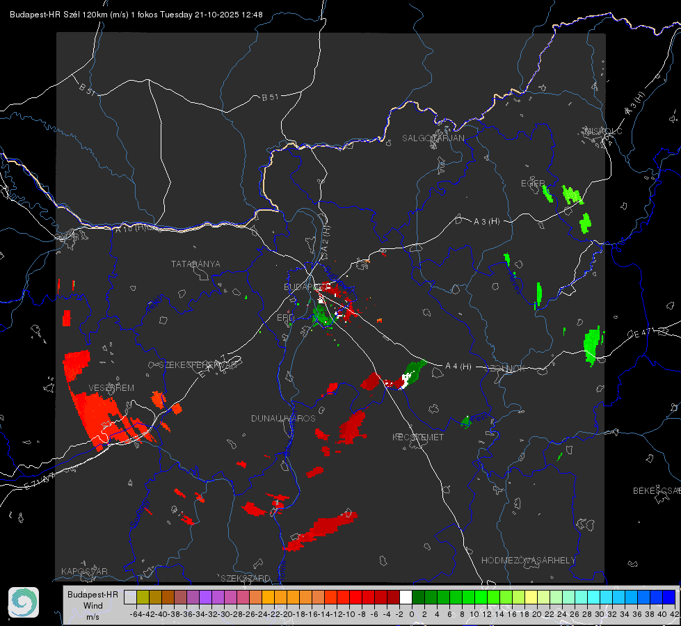Screen dimensions: 681x626
Task: Click the legend value 42 label
Action: tap(674, 614)
